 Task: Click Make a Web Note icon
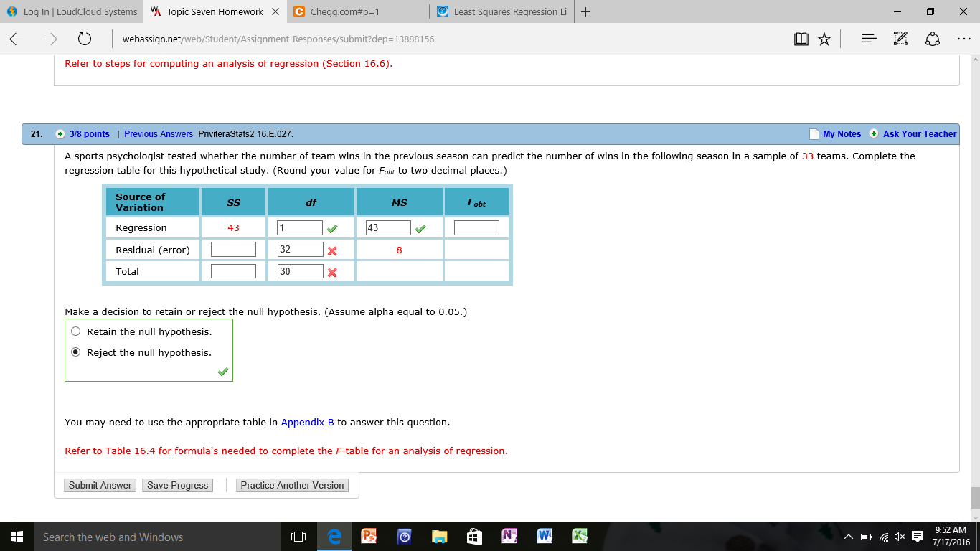900,39
